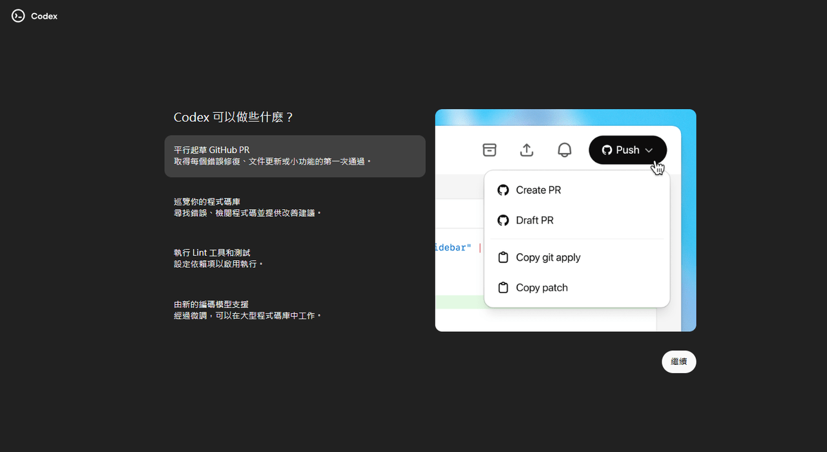Click the Copy git apply menu entry
Viewport: 827px width, 452px height.
point(548,257)
